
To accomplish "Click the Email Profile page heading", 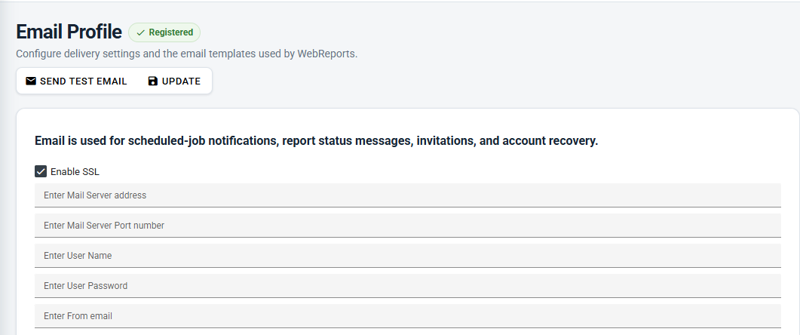I will click(69, 32).
